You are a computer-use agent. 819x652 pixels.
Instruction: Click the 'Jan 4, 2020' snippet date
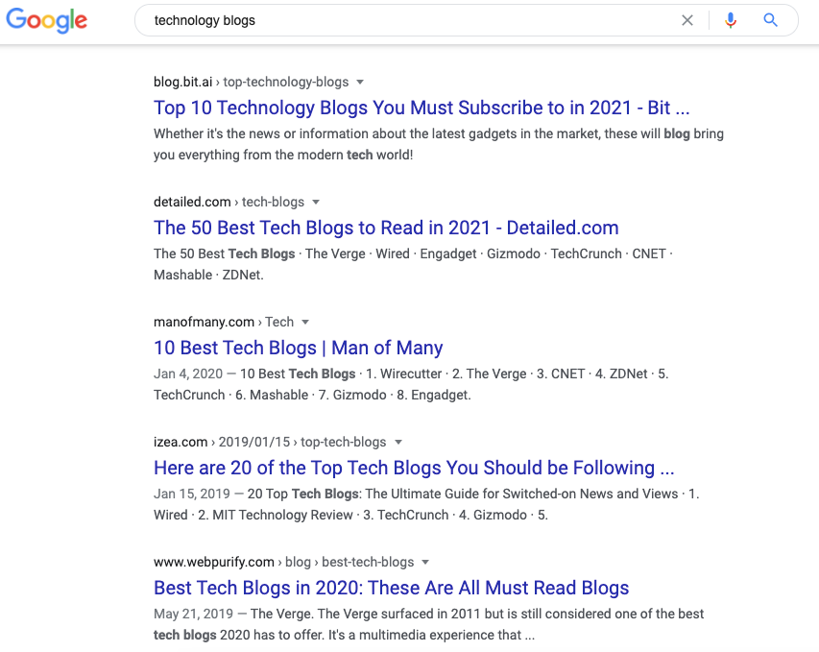[x=188, y=374]
